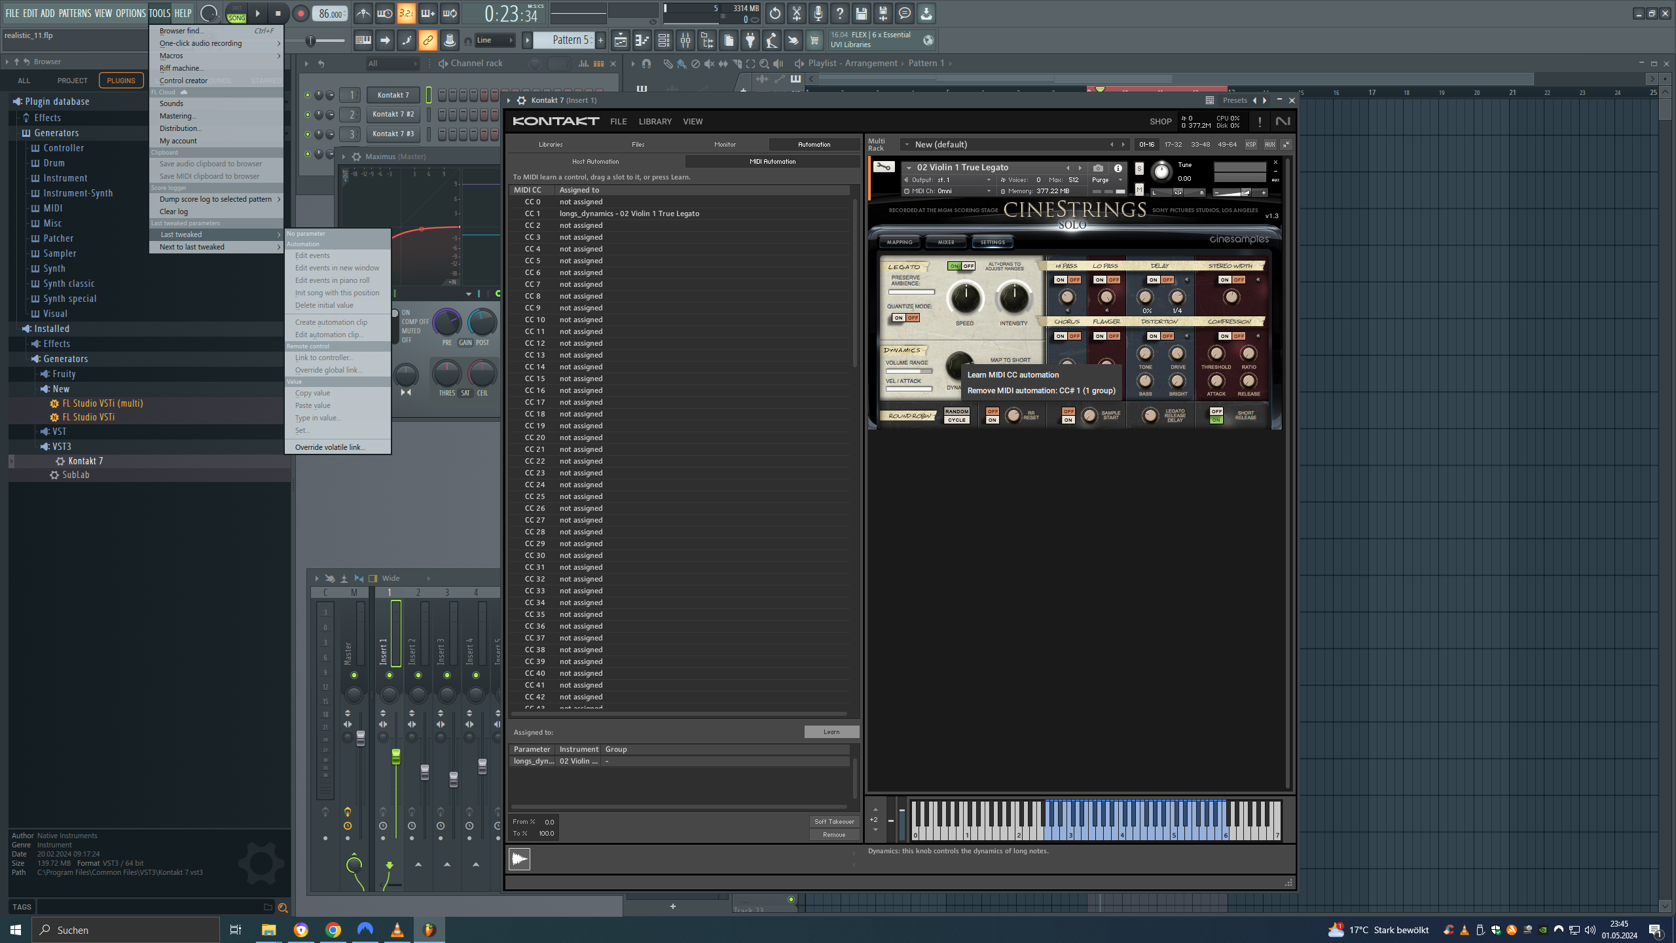The image size is (1676, 943).
Task: Open the channel rack All filter dropdown
Action: pyautogui.click(x=392, y=64)
